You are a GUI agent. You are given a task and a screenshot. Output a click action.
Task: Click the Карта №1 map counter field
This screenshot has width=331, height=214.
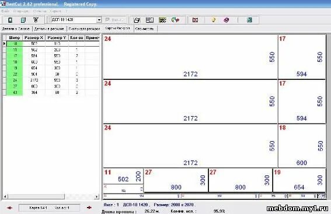(50, 208)
